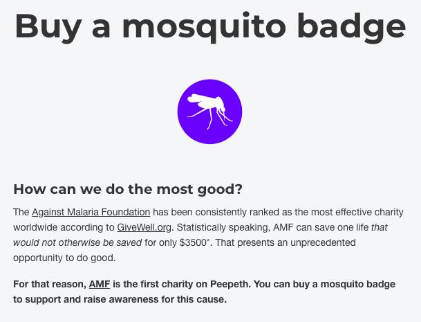Screen dimensions: 421x322
Task: Click "How can we do the most good?" subheading
Action: pyautogui.click(x=128, y=189)
